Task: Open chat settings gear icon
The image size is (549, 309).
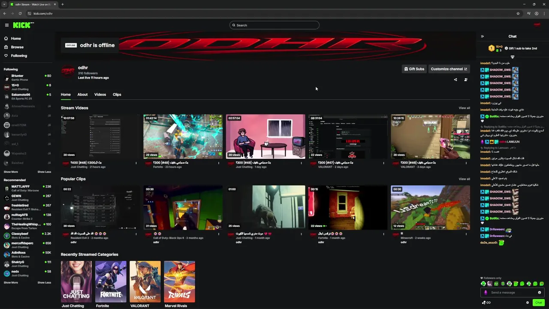Action: click(x=528, y=303)
